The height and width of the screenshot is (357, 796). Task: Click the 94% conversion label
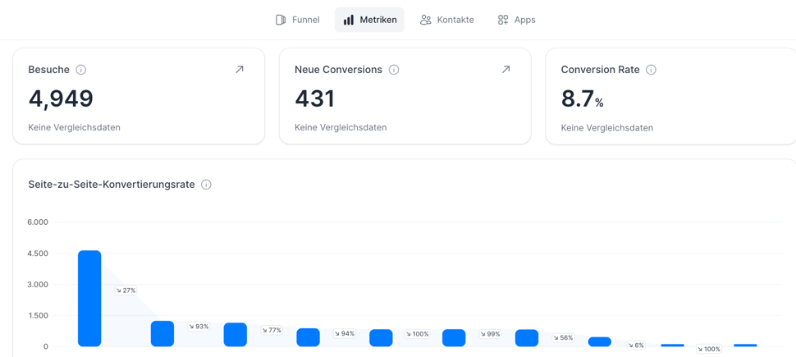click(344, 334)
